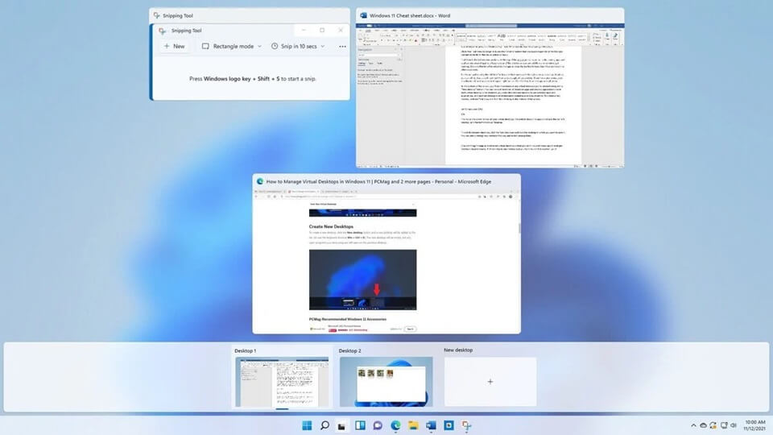Click article screenshot image in Edge preview

click(363, 280)
